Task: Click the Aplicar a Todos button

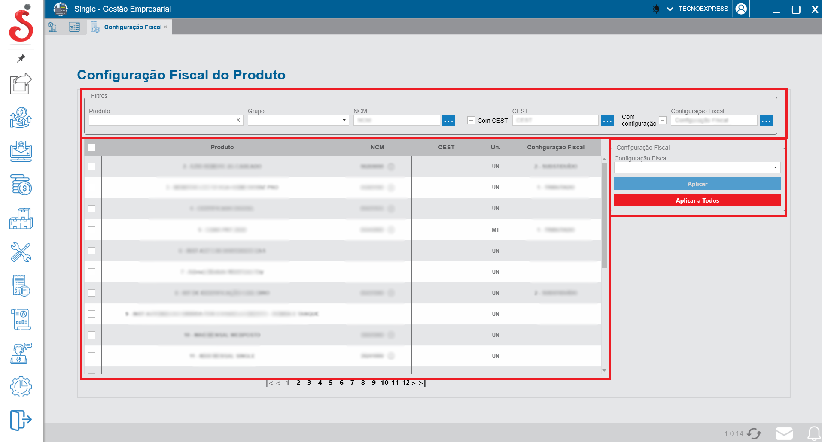Action: [697, 200]
